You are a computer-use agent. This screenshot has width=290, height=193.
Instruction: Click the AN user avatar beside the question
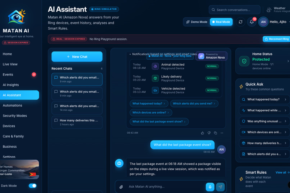(x=221, y=150)
